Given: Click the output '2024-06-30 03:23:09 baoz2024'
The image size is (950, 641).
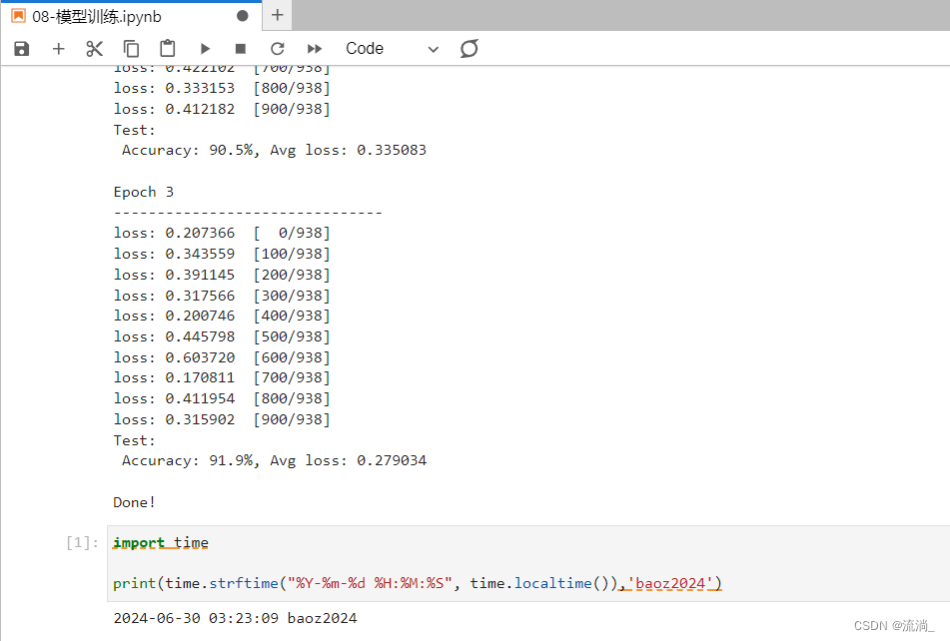Looking at the screenshot, I should [x=235, y=618].
